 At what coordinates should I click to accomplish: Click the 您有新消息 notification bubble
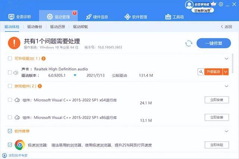(x=203, y=10)
